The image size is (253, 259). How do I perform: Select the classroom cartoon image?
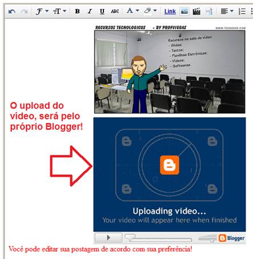coord(170,72)
